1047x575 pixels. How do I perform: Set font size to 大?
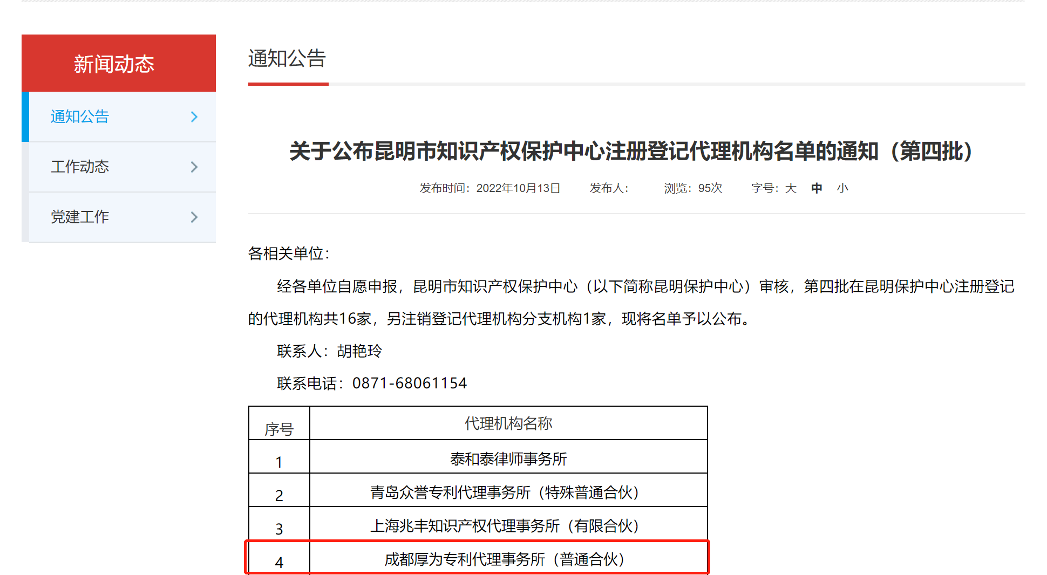(791, 188)
